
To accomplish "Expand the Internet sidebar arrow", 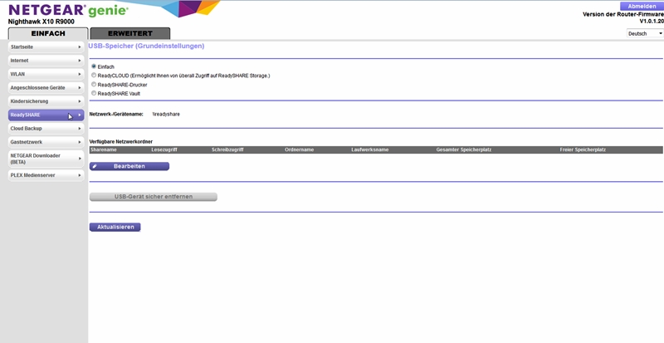I will 80,61.
